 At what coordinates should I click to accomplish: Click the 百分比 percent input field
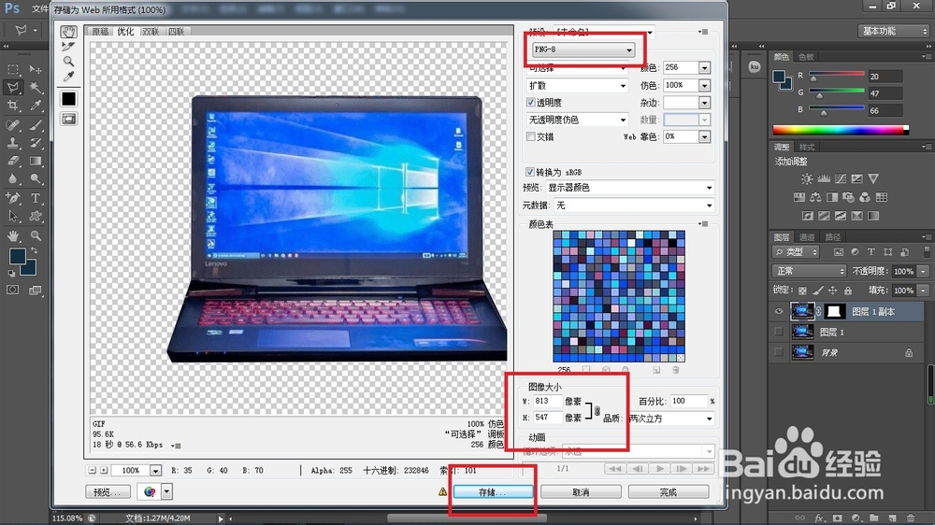pos(689,401)
